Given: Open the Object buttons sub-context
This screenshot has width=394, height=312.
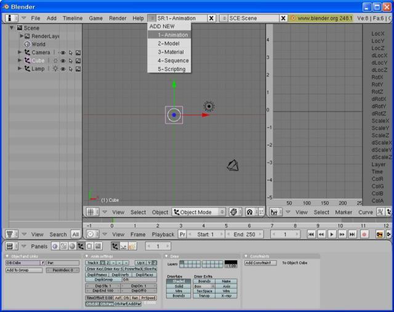Looking at the screenshot, I should click(x=115, y=246).
